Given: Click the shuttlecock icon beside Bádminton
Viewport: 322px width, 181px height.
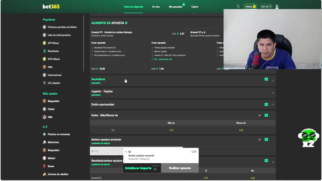Looking at the screenshot, I should (x=45, y=142).
